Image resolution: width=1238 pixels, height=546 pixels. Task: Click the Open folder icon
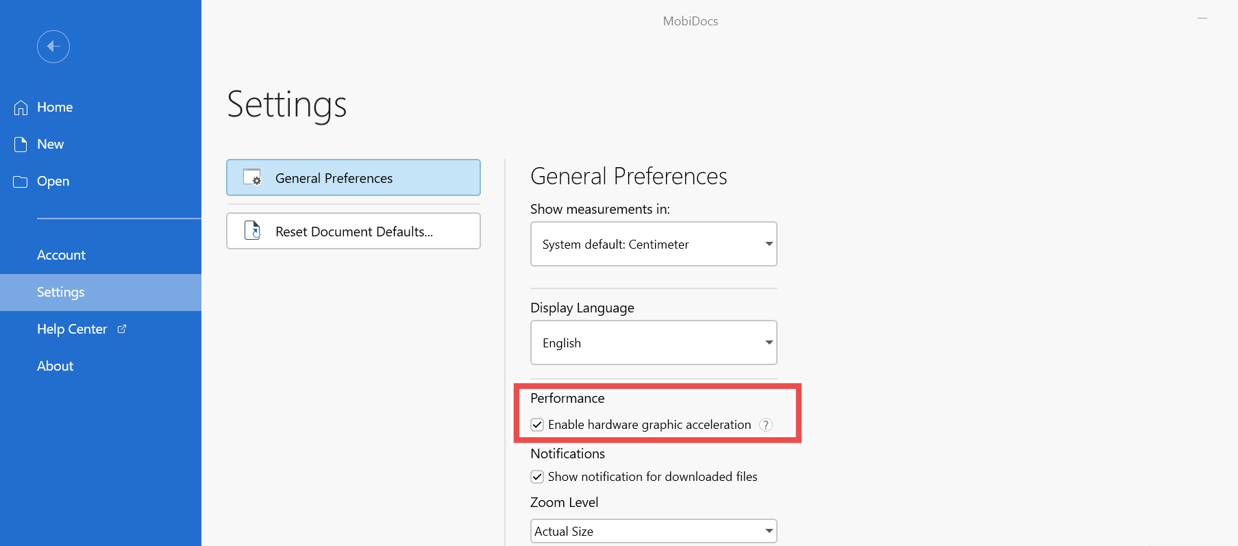pos(21,182)
